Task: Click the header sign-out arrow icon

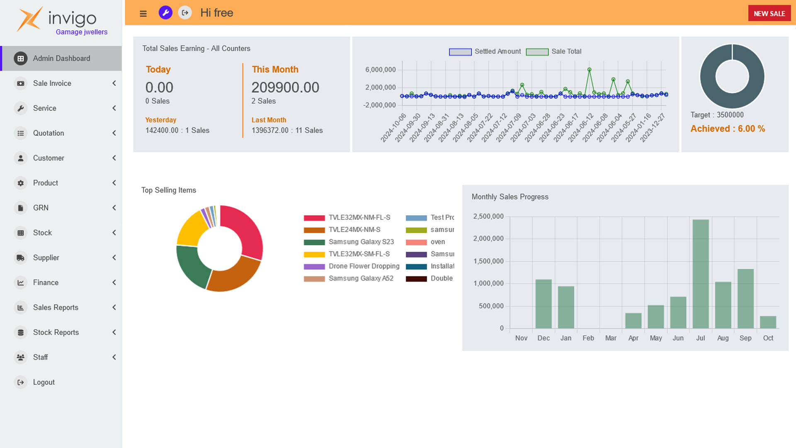Action: coord(185,13)
